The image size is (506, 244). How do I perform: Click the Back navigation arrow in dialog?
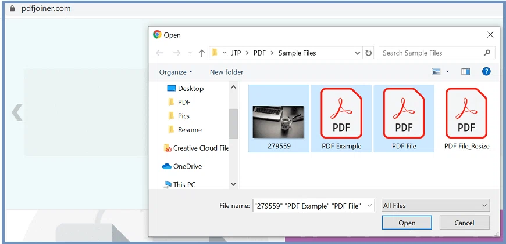(x=159, y=53)
